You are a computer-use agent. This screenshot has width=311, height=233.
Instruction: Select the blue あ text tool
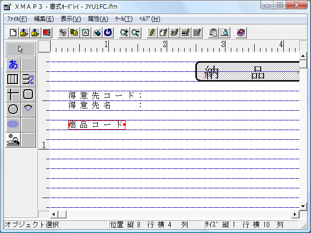pyautogui.click(x=13, y=65)
